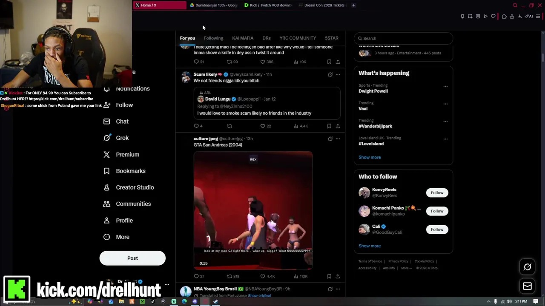Show more in Who to follow
This screenshot has width=545, height=306.
point(370,246)
